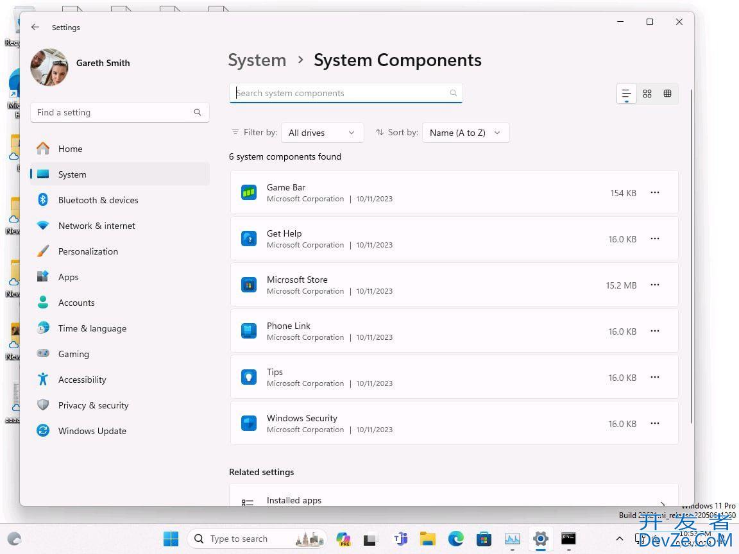The width and height of the screenshot is (739, 554).
Task: Click the magnifier in Find a setting
Action: pos(198,112)
